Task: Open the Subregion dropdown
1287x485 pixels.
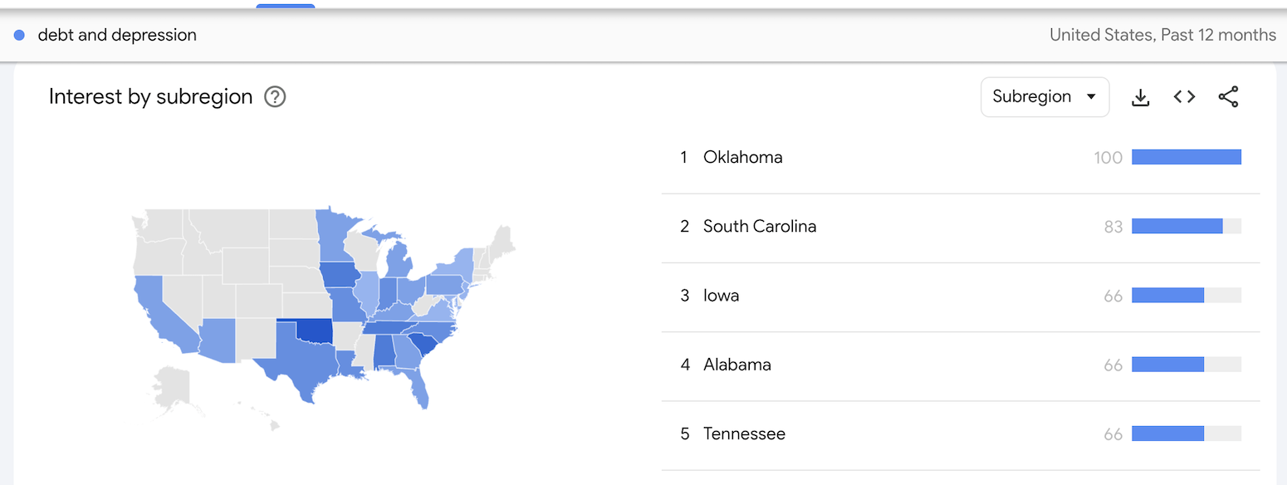Action: pos(1045,97)
